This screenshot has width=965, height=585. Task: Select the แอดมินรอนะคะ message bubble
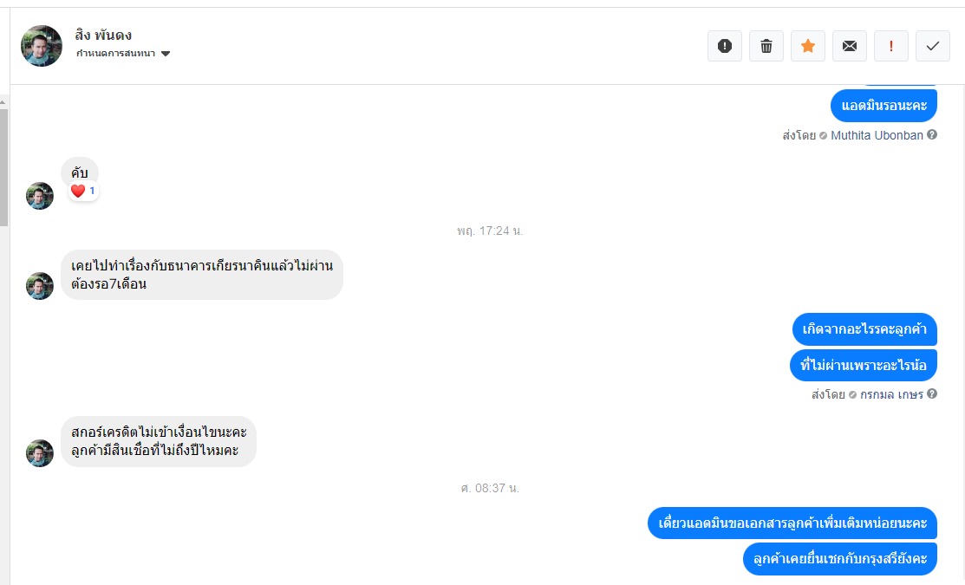click(x=883, y=106)
